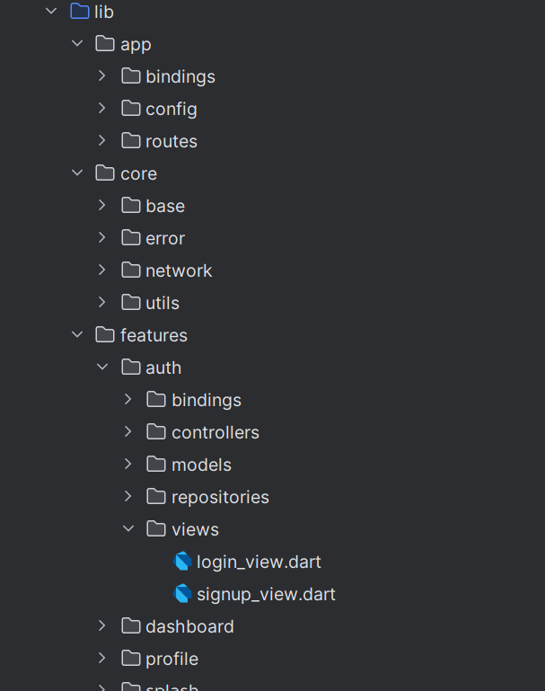The height and width of the screenshot is (691, 545).
Task: Click the Dart file icon for login_view.dart
Action: pos(182,562)
